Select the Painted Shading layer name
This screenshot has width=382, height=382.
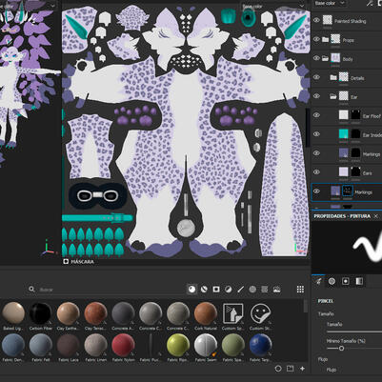pyautogui.click(x=351, y=21)
